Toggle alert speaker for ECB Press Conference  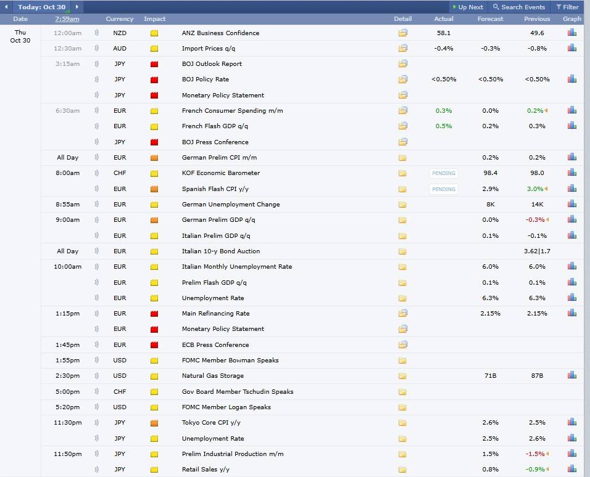97,344
